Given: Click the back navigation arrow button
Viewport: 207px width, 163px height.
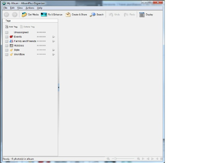Looking at the screenshot, I should tap(6, 14).
